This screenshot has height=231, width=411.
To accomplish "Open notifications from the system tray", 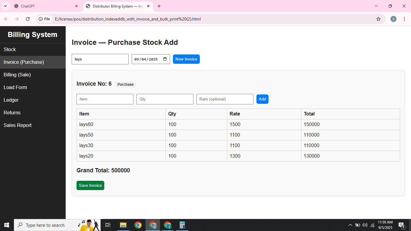I will [x=401, y=225].
